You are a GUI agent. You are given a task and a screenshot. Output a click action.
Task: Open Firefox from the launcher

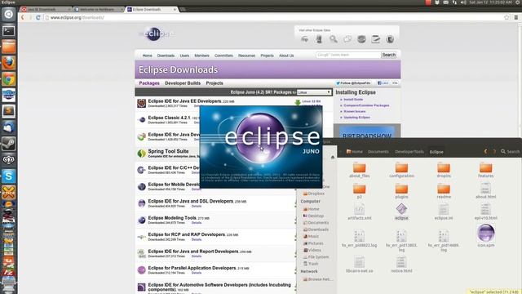pyautogui.click(x=9, y=64)
